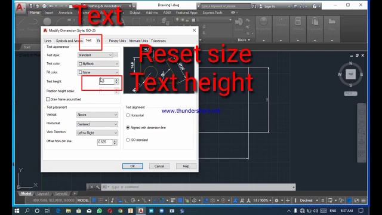382x215 pixels.
Task: Click the Help button in the dialog
Action: pyautogui.click(x=186, y=166)
